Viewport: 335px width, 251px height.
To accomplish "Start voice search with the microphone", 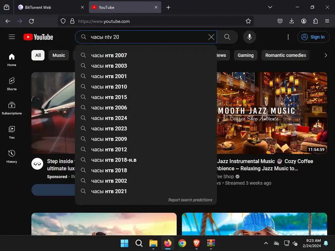I will [249, 37].
